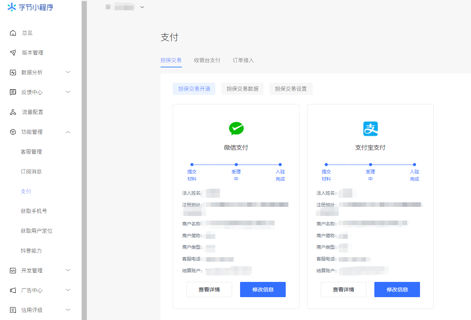The image size is (471, 320).
Task: Expand the 数据分析 section chevron
Action: pos(68,72)
